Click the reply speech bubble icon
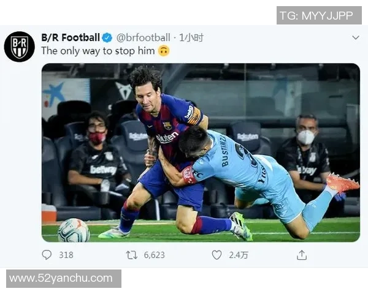The image size is (368, 294). pos(47,255)
